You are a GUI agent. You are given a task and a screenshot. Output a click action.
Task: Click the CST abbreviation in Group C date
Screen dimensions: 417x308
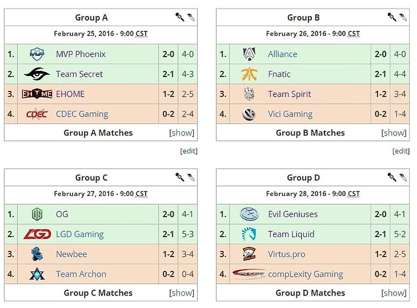tap(141, 194)
